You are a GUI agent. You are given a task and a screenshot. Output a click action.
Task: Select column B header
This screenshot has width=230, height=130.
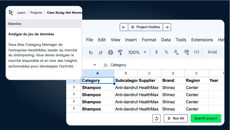point(126,73)
